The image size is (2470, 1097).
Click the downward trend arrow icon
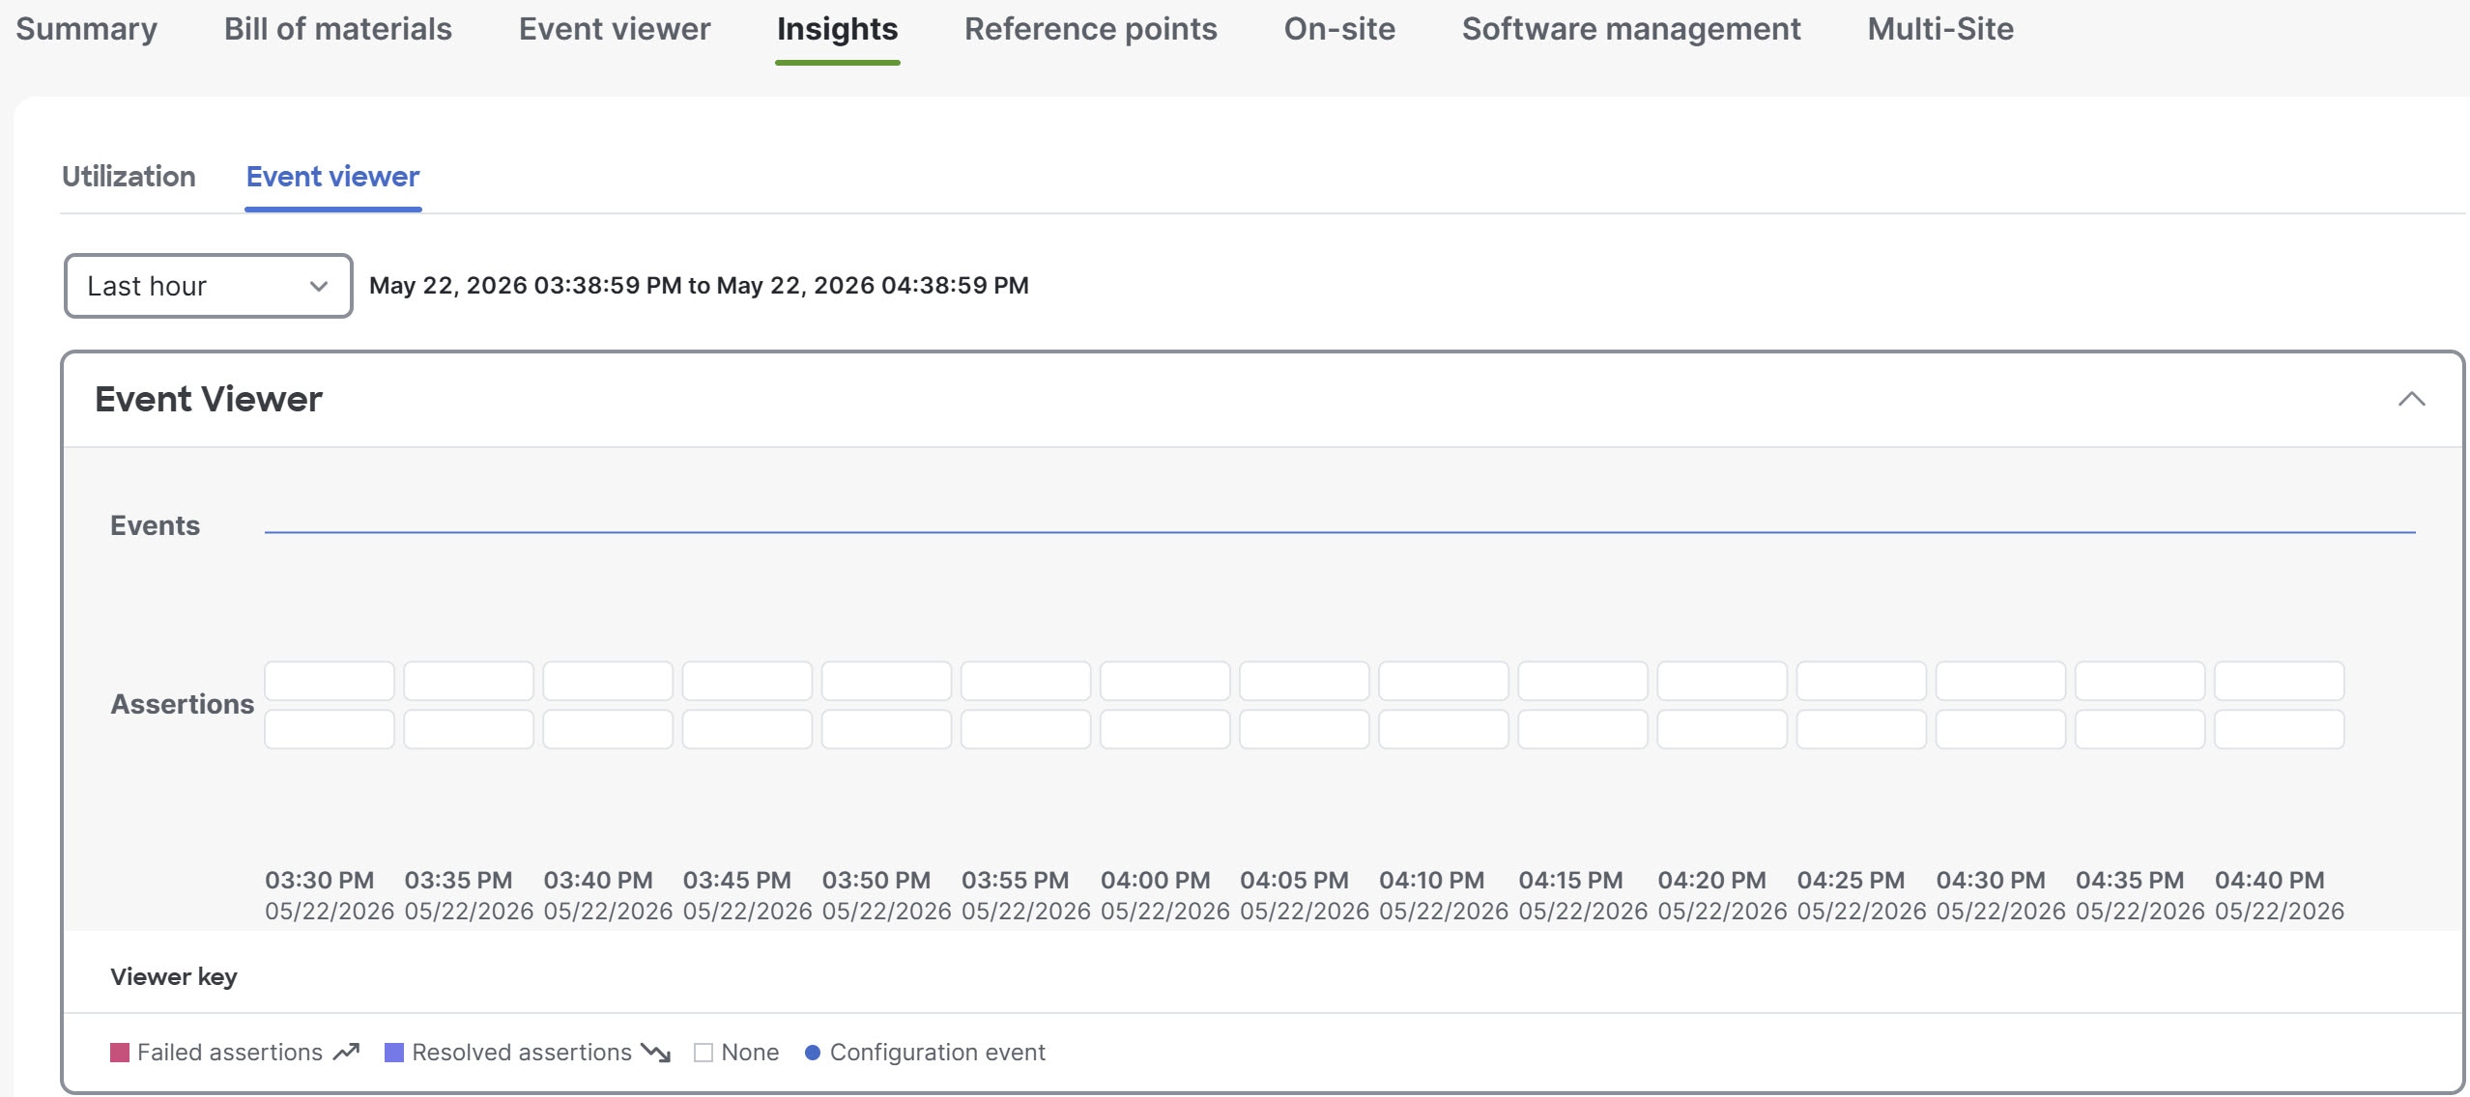[x=656, y=1053]
